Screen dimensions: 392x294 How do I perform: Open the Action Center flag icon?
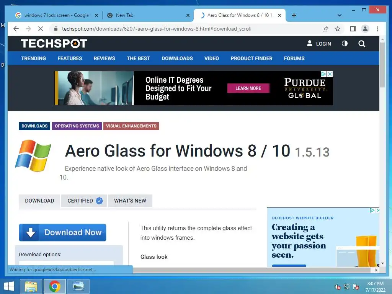click(x=356, y=287)
